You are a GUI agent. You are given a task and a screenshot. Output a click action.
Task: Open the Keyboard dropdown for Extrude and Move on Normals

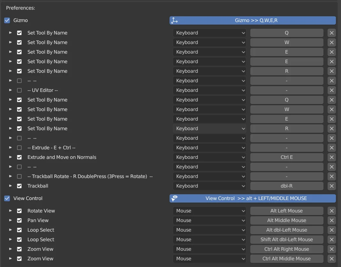tap(209, 157)
